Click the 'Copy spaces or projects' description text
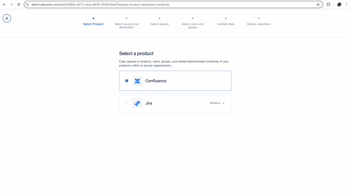This screenshot has height=196, width=350. click(x=174, y=63)
